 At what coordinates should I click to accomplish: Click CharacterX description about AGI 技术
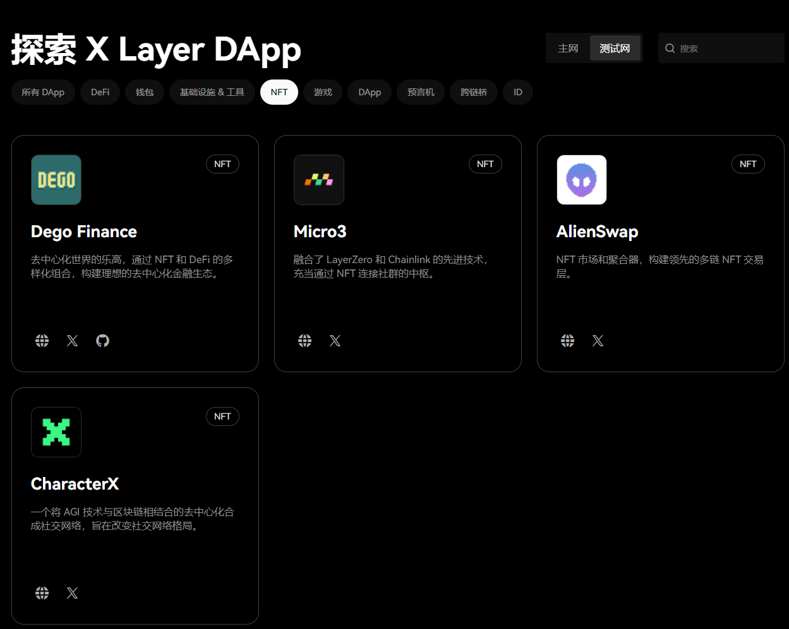click(x=133, y=519)
